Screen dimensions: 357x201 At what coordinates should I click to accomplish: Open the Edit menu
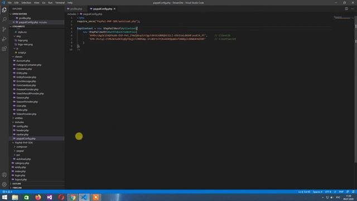click(16, 3)
